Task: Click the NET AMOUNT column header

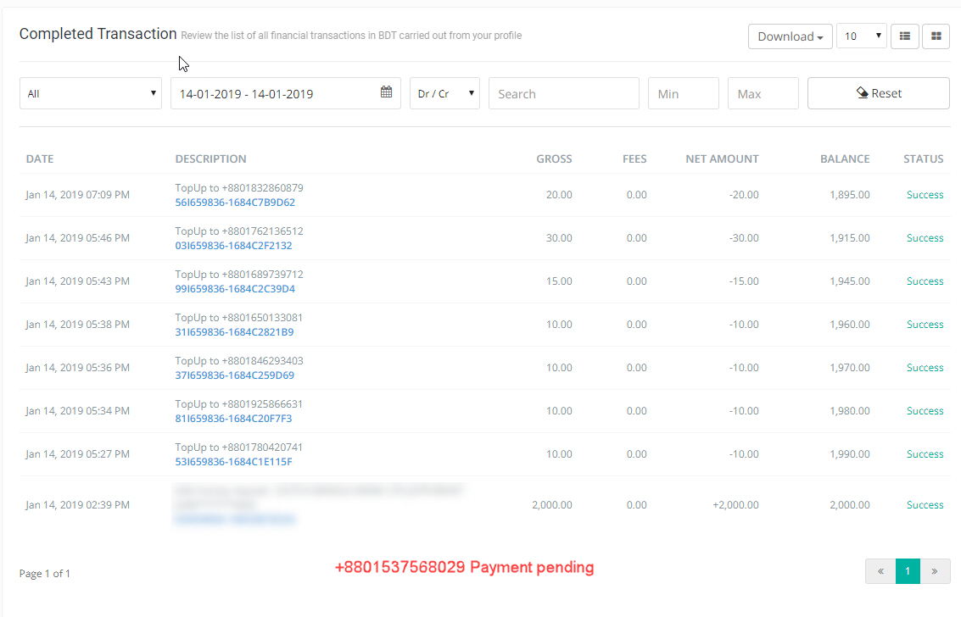Action: pos(722,159)
